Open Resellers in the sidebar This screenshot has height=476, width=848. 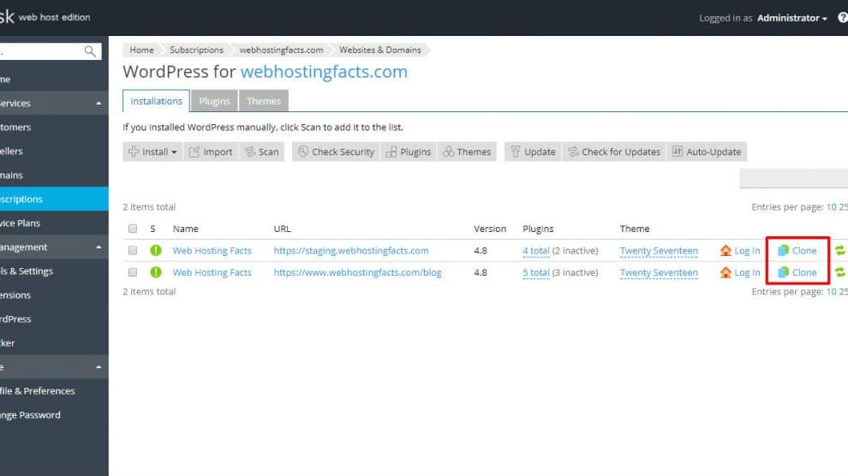(x=54, y=151)
